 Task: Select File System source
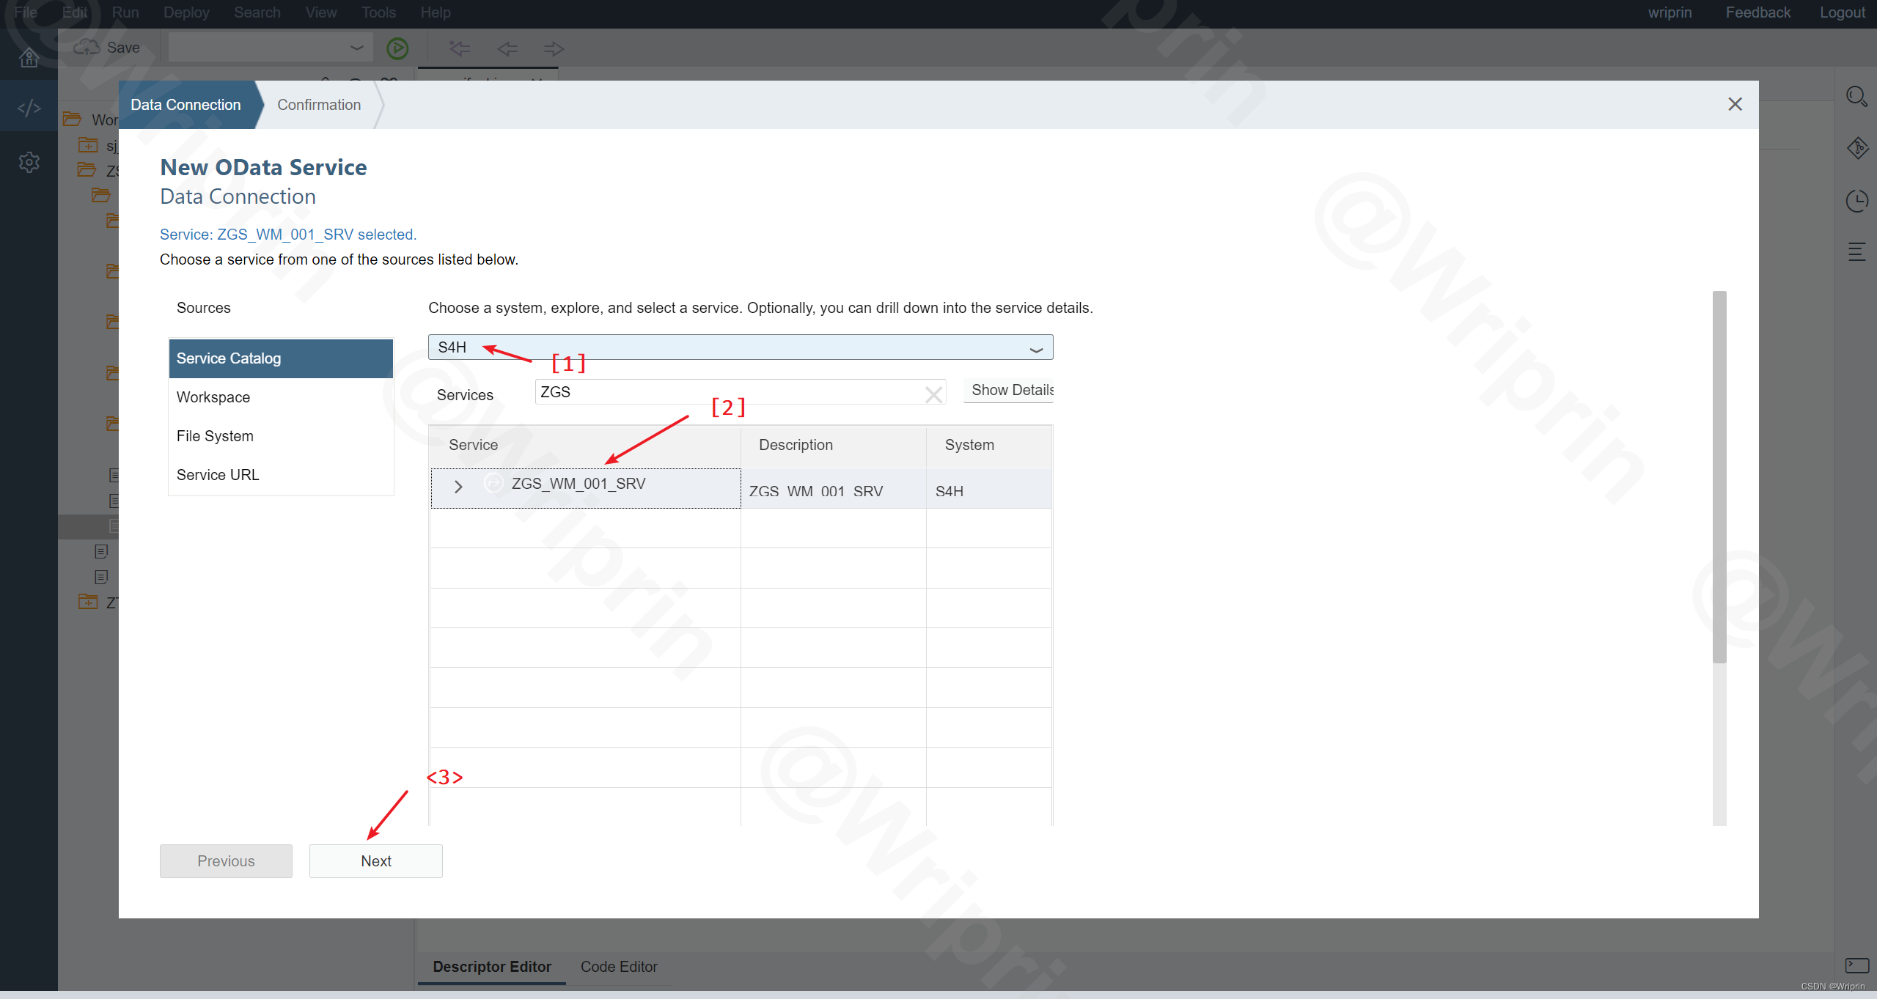coord(281,436)
